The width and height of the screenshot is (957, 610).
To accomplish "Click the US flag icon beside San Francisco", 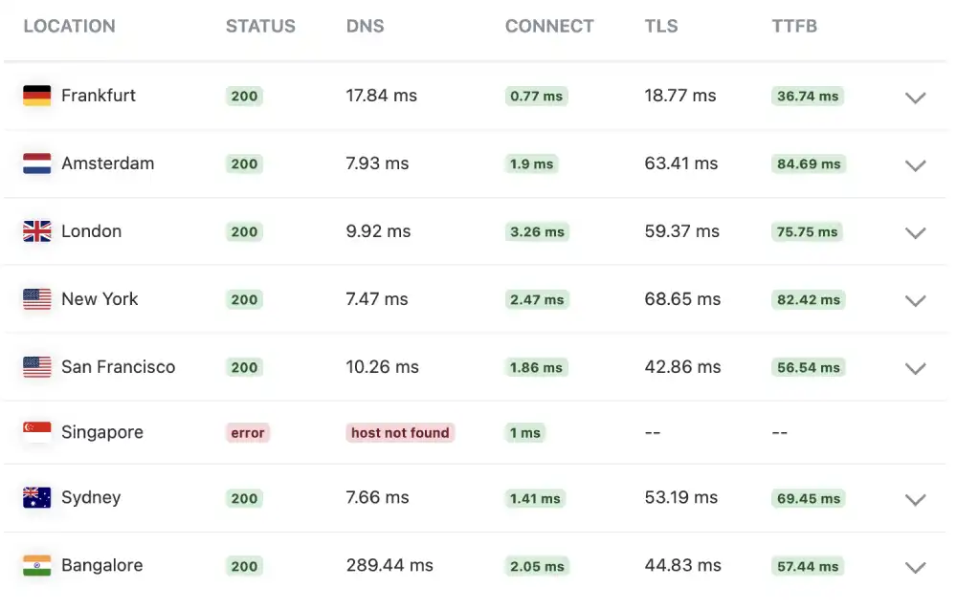I will pos(36,367).
